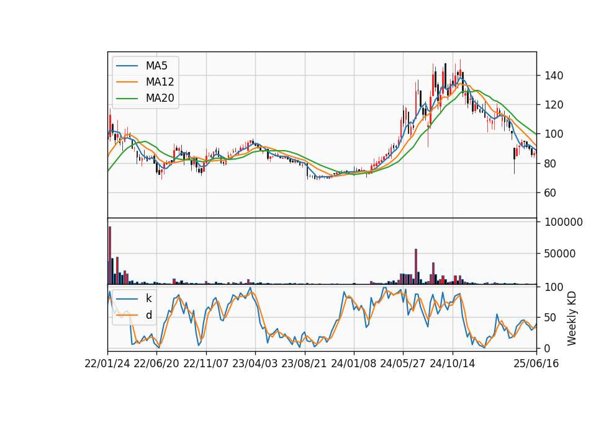This screenshot has height=428, width=596.
Task: Click the green MA20 legend line
Action: tap(127, 98)
